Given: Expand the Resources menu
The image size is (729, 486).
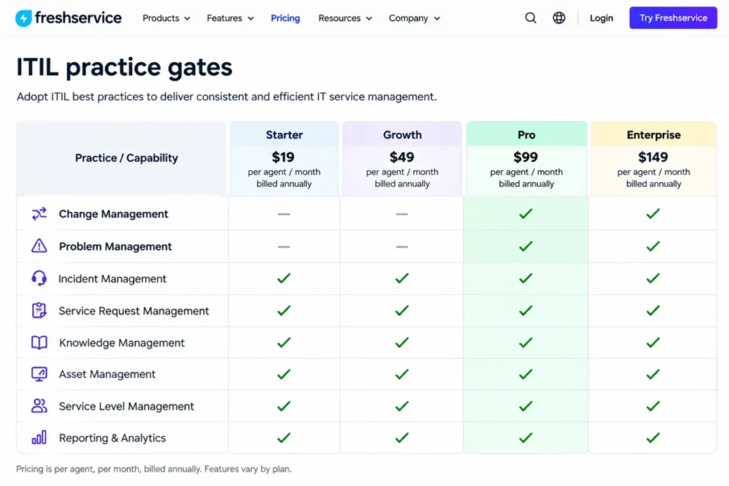Looking at the screenshot, I should click(345, 18).
